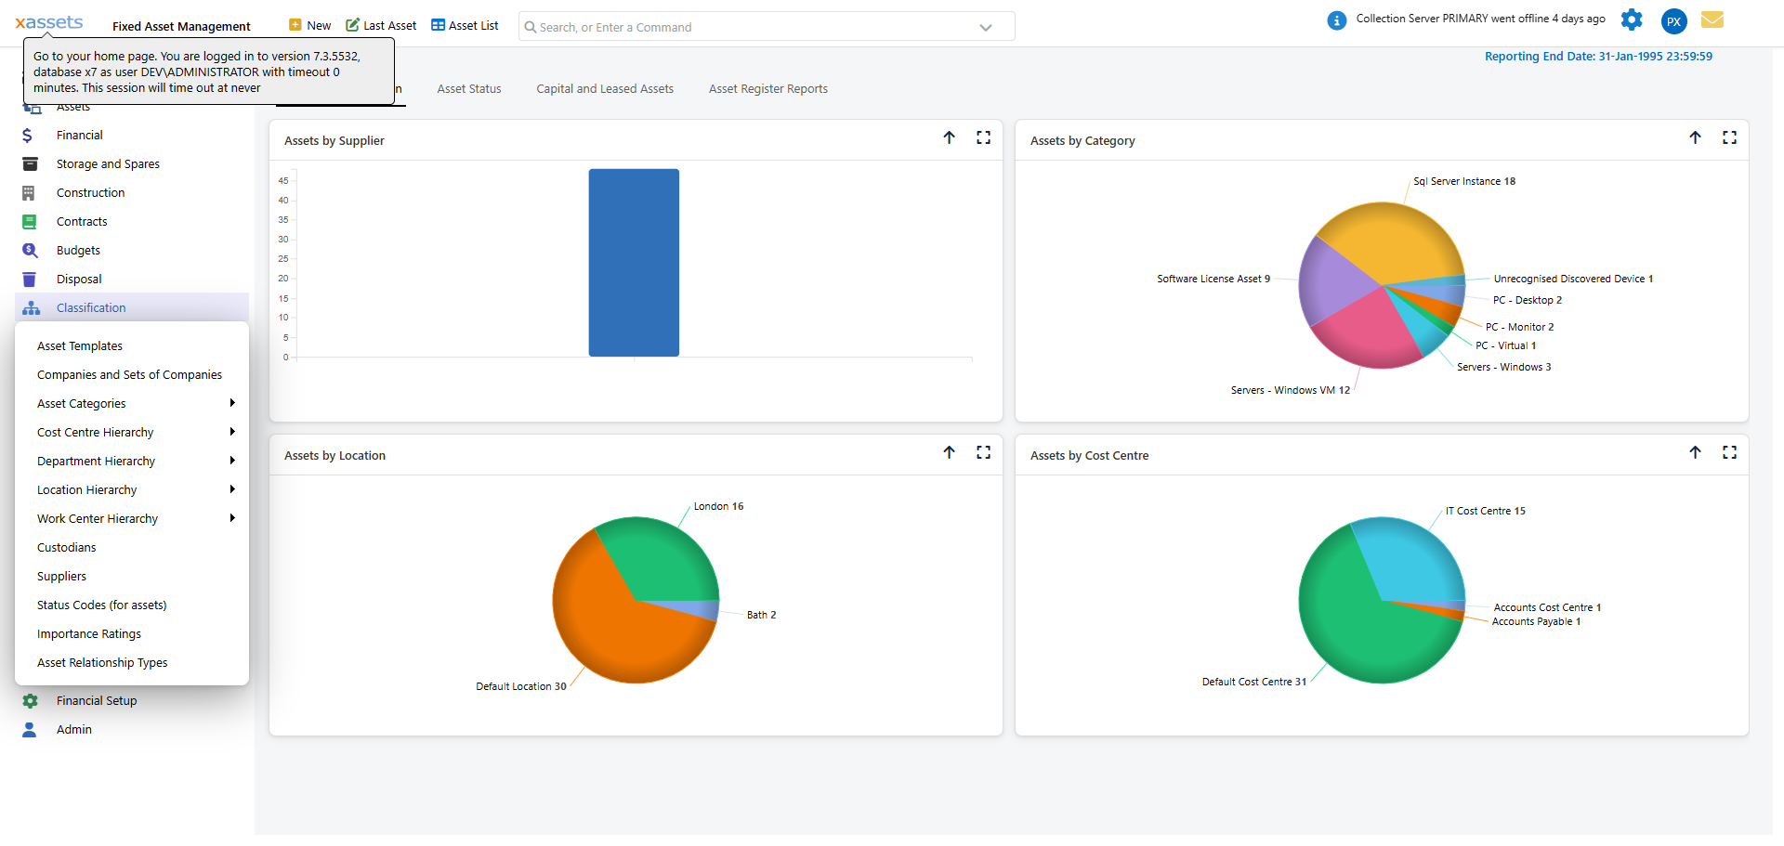Open the Last Asset shortcut
Screen dimensions: 1784x846
380,25
